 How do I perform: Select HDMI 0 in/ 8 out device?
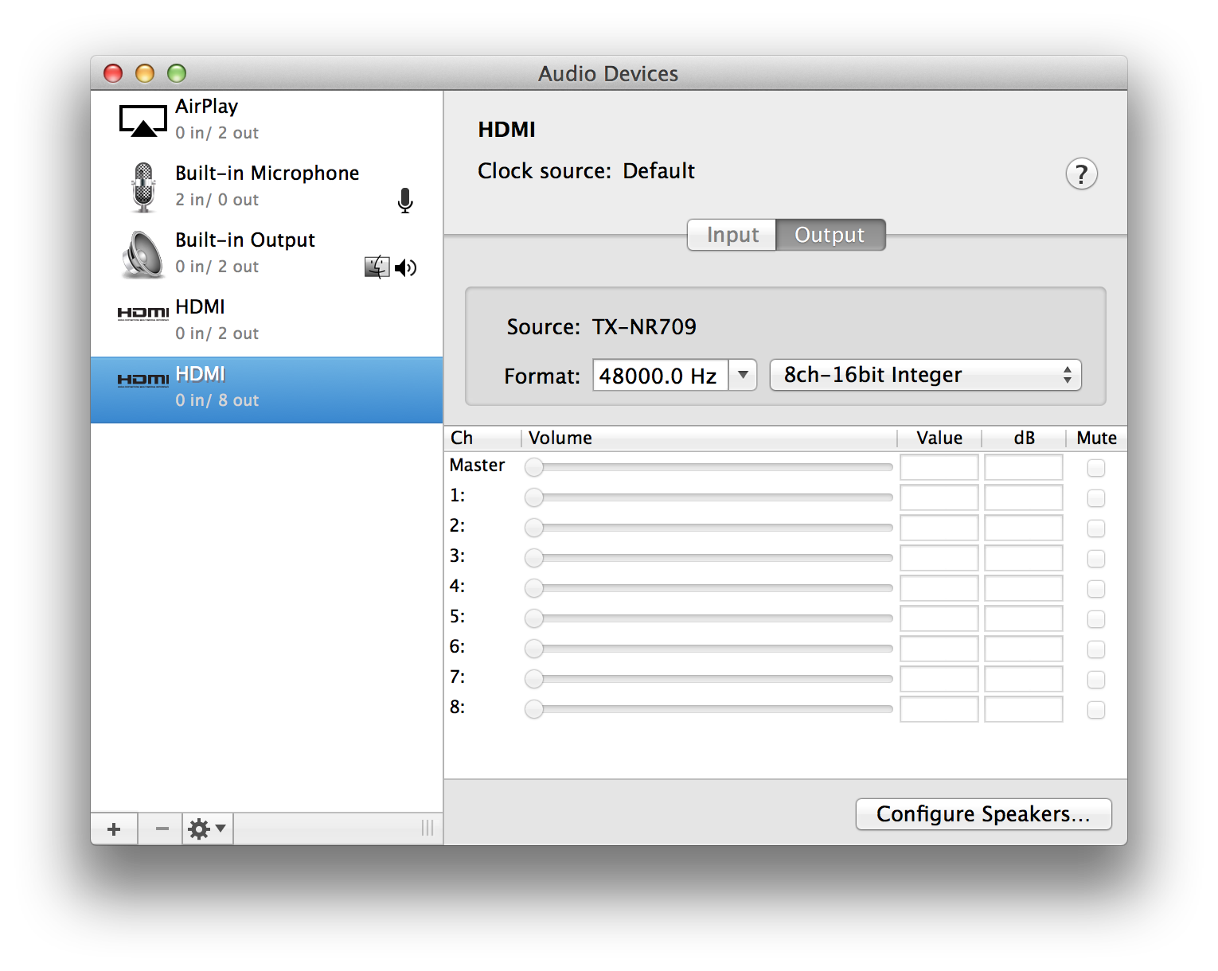coord(267,390)
